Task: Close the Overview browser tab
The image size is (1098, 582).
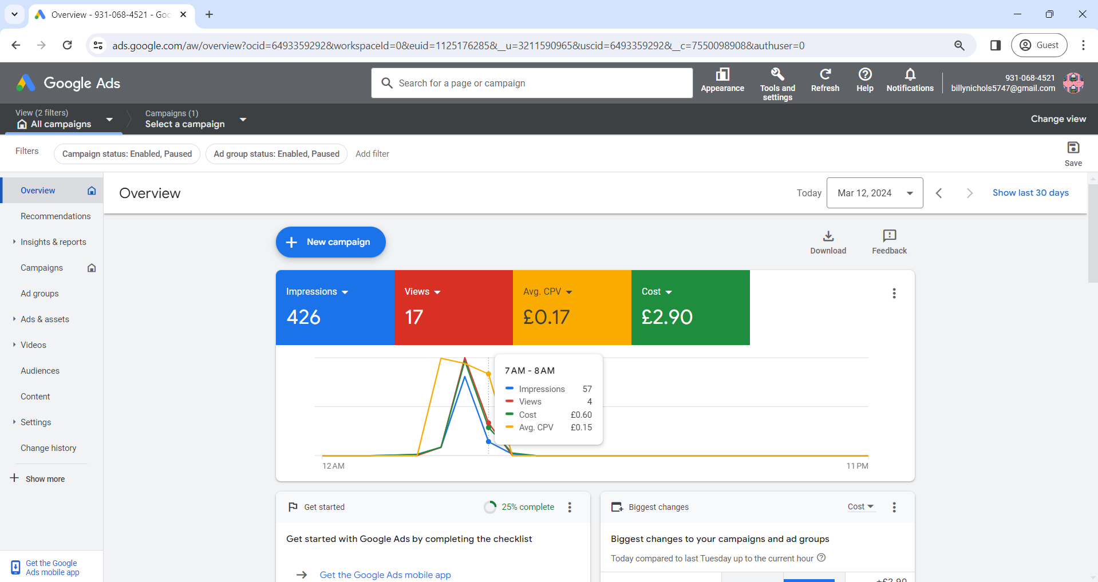Action: (183, 14)
